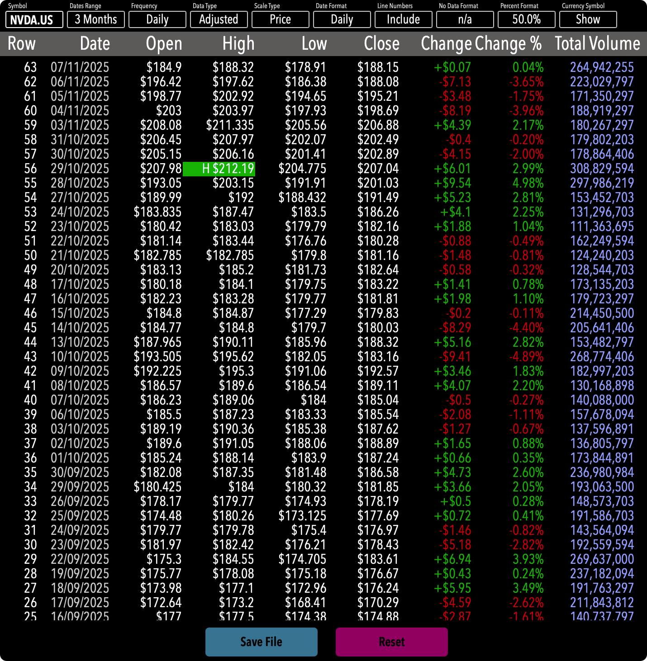
Task: Click the NVDA.US symbol field
Action: coord(34,20)
